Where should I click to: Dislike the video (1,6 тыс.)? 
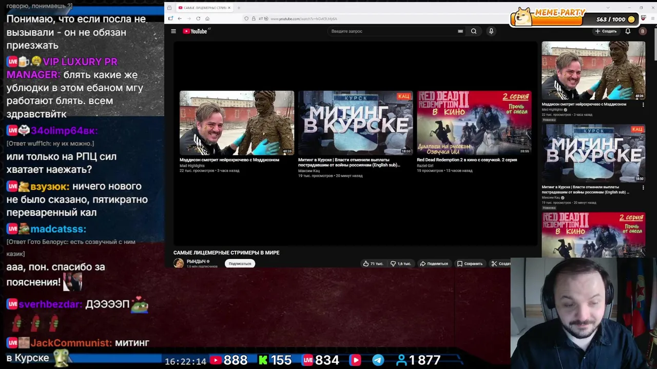[x=400, y=263]
